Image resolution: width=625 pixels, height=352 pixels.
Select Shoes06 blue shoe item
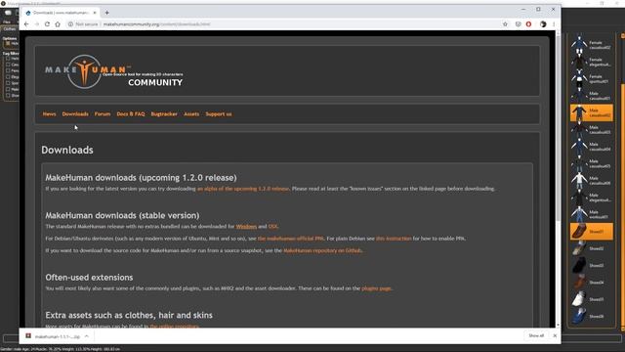pyautogui.click(x=592, y=316)
